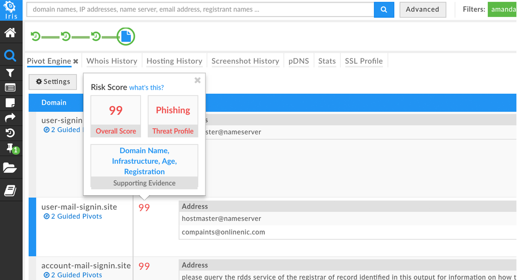Viewport: 518px width, 280px height.
Task: Open the what's this link in Risk Score popup
Action: click(x=147, y=87)
